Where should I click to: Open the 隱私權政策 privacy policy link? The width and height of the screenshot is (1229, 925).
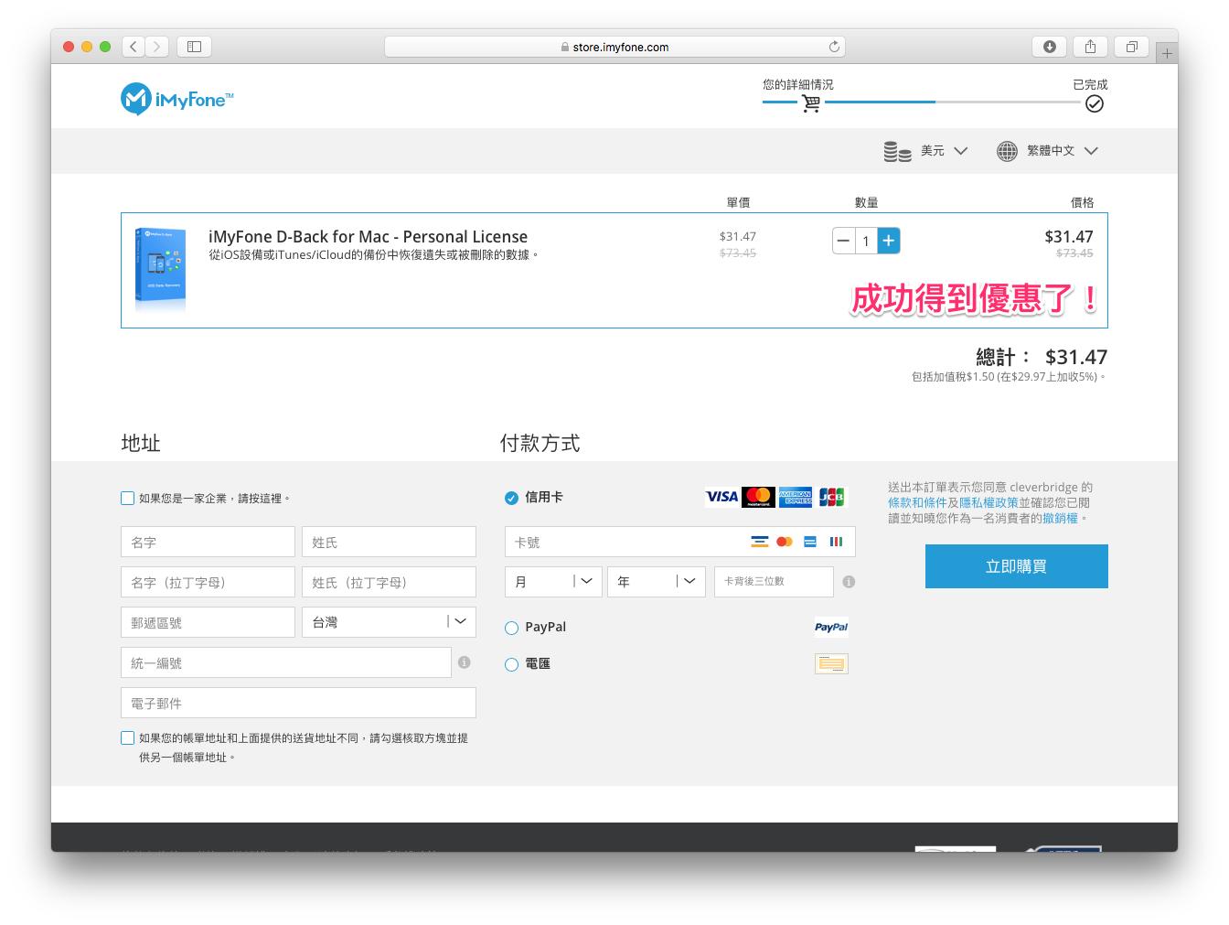pyautogui.click(x=989, y=502)
